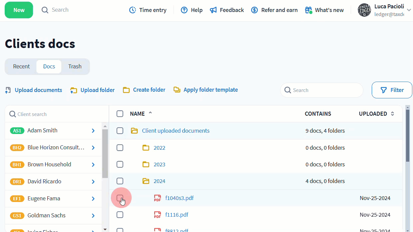This screenshot has width=413, height=232.
Task: Expand Eugene Fama client arrow
Action: [x=93, y=199]
